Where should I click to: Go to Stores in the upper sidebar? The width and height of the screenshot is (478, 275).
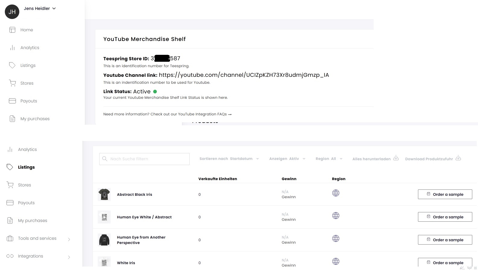(x=27, y=83)
